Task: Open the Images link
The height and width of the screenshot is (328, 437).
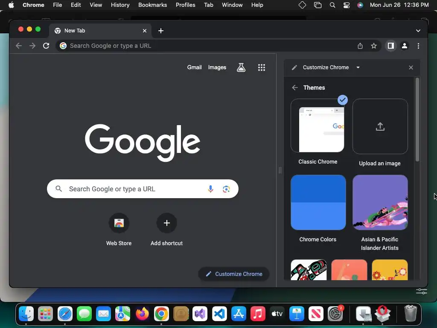Action: pyautogui.click(x=217, y=67)
